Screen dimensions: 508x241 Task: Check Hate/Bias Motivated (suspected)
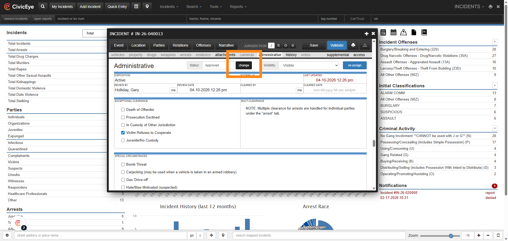123,187
